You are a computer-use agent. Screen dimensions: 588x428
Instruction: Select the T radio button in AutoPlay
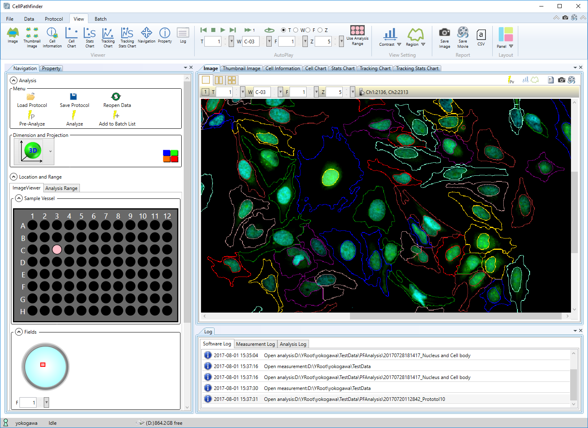[283, 30]
